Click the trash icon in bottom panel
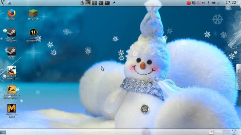Viewport: 241px width, 135px height. 234,132
